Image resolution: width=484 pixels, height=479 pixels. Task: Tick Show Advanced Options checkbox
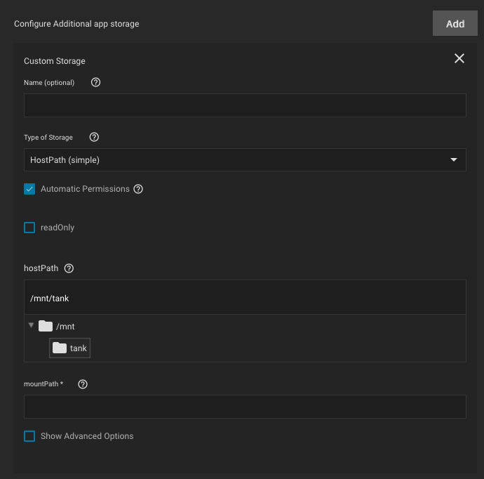click(29, 436)
